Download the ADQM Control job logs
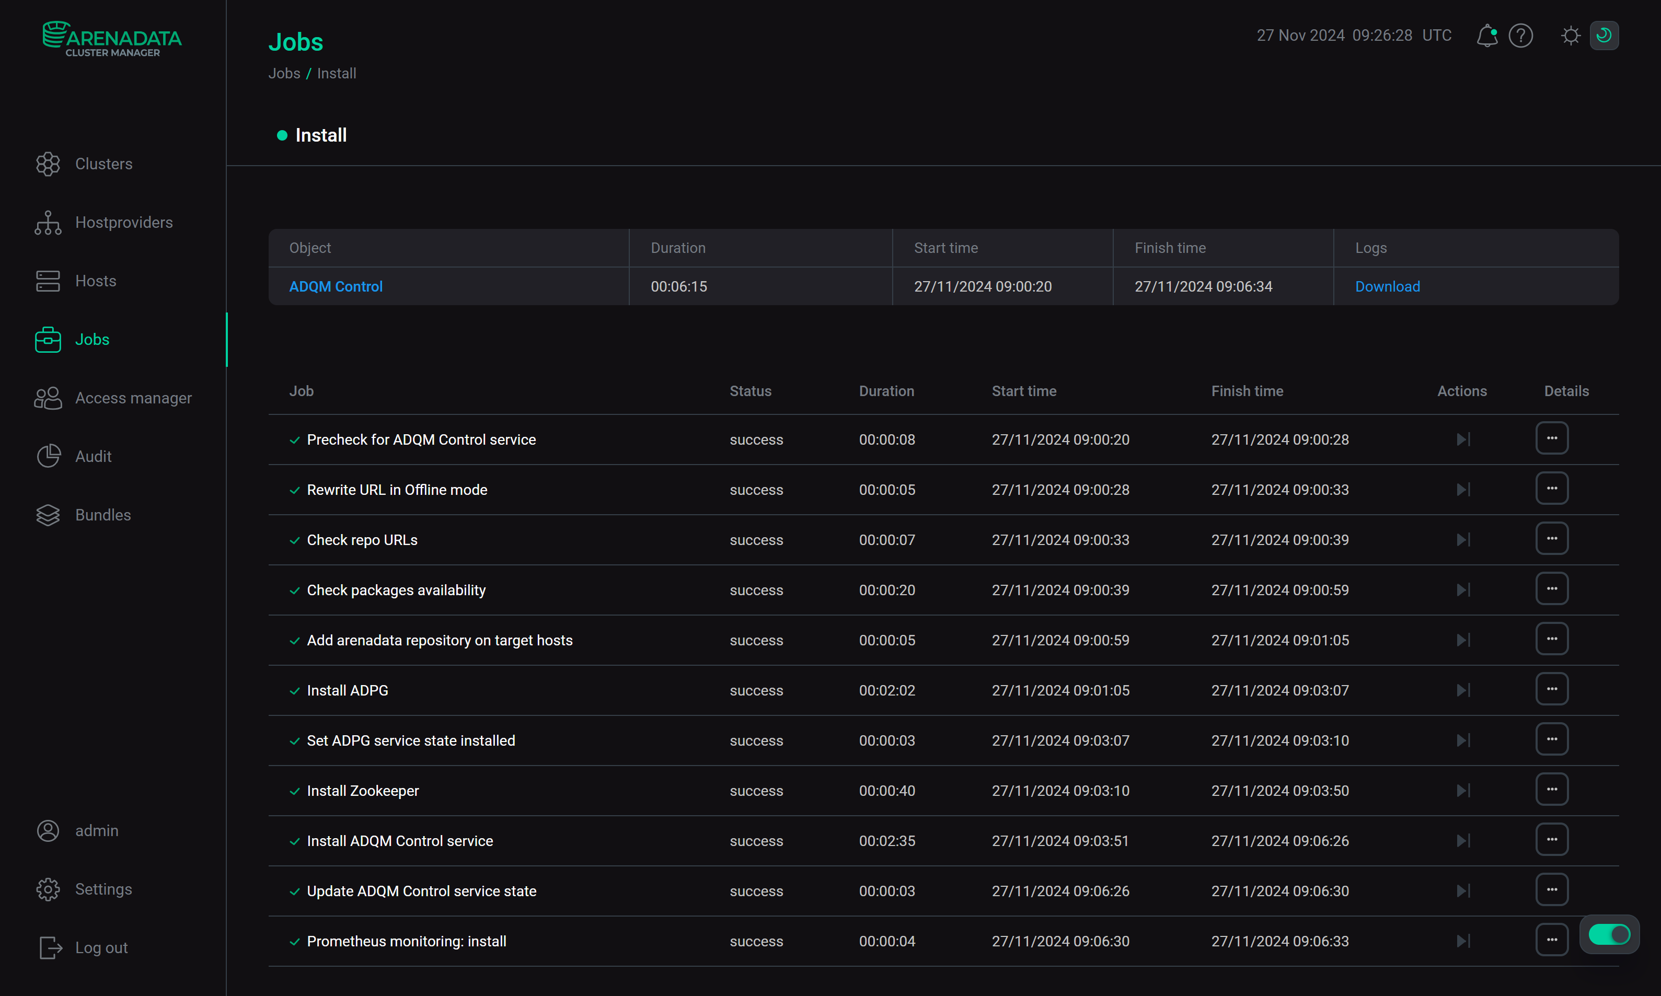 pos(1387,286)
